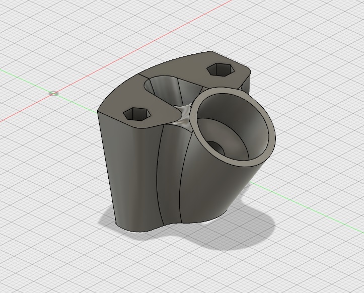Pick the right hexagonal hole on model top
Image resolution: width=364 pixels, height=293 pixels.
coord(220,69)
